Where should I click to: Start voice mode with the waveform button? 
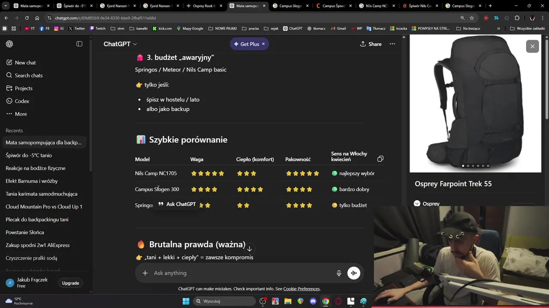click(x=354, y=273)
